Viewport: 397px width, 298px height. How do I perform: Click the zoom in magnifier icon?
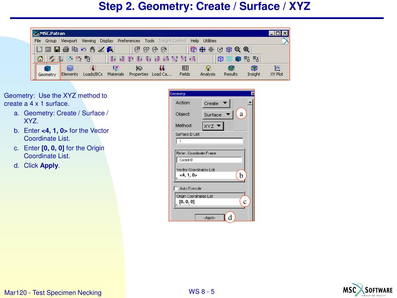(246, 50)
